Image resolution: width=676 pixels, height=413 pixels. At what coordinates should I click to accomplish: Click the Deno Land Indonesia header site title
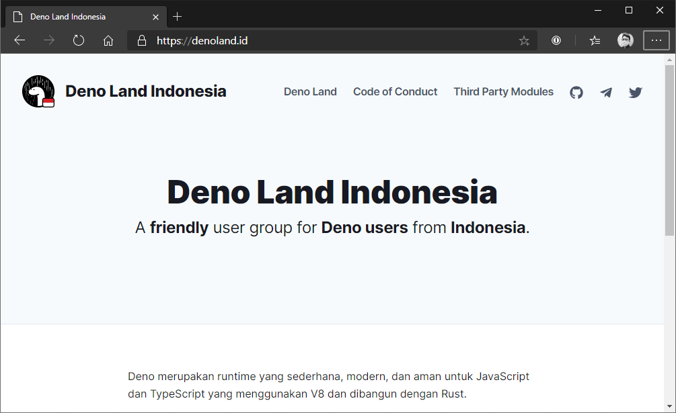coord(146,91)
